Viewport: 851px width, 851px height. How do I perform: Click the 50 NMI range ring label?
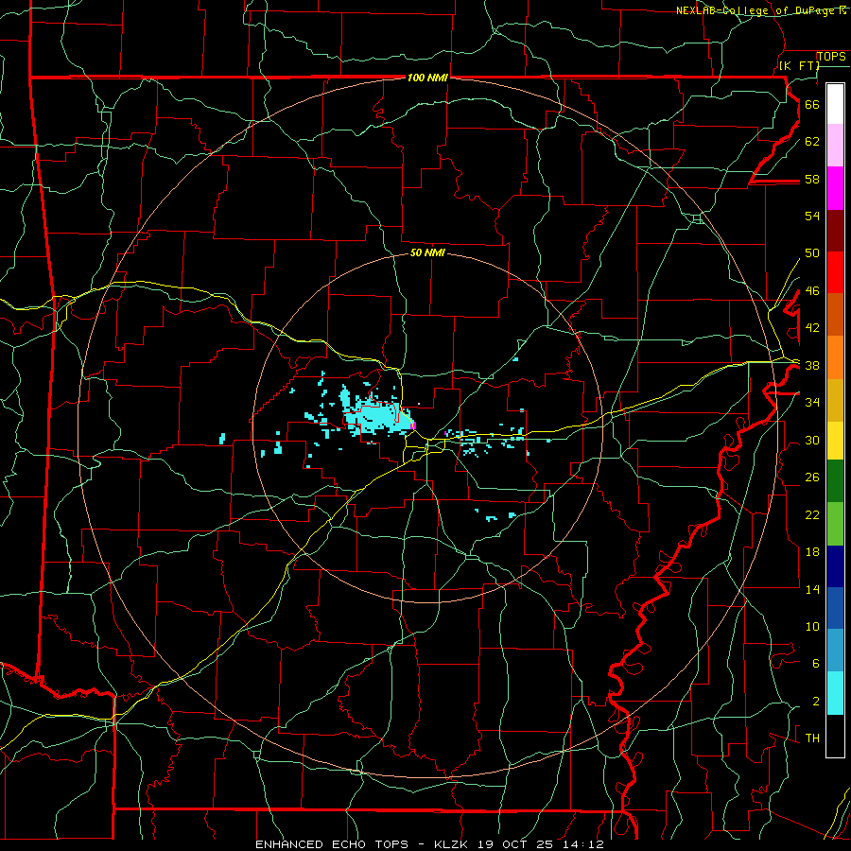click(x=427, y=252)
